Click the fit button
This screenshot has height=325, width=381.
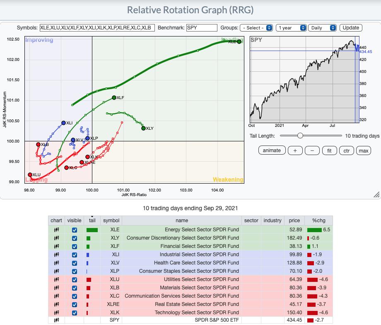[x=329, y=150]
